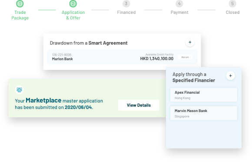Select the Marlon Bank agreement row
The width and height of the screenshot is (252, 162).
click(122, 57)
